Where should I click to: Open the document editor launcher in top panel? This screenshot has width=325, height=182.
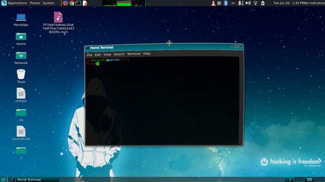coord(85,3)
